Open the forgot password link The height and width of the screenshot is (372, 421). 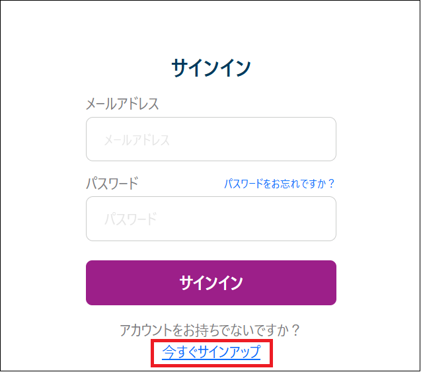[280, 184]
